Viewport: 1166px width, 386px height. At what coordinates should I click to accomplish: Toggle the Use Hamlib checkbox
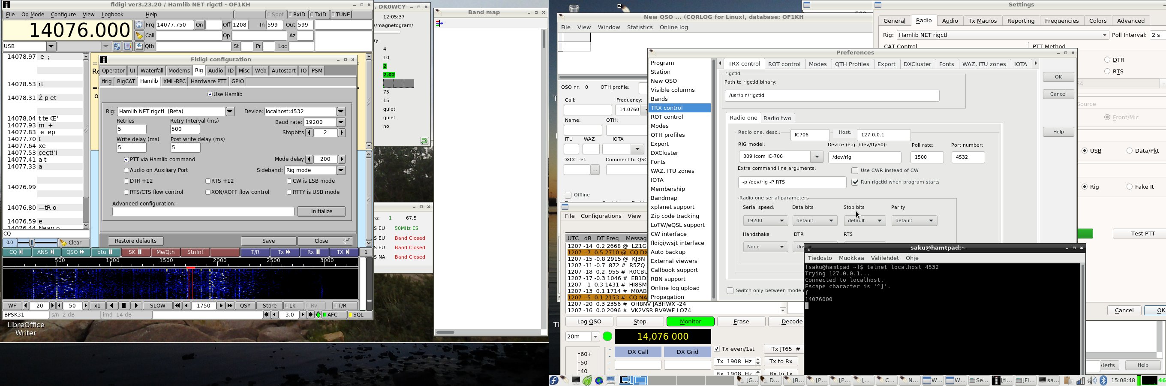coord(210,94)
